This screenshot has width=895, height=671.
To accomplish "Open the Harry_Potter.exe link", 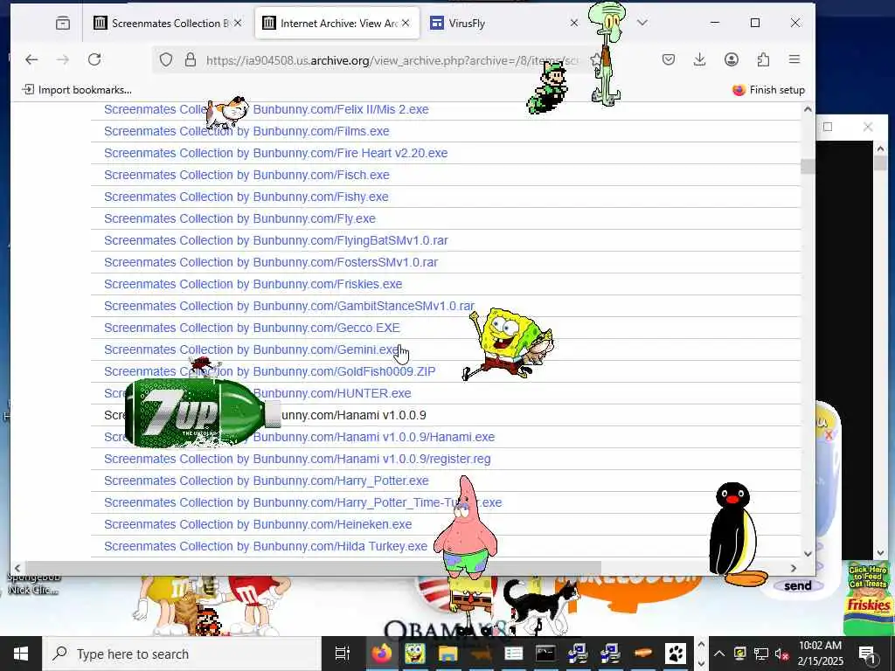I will coord(266,481).
